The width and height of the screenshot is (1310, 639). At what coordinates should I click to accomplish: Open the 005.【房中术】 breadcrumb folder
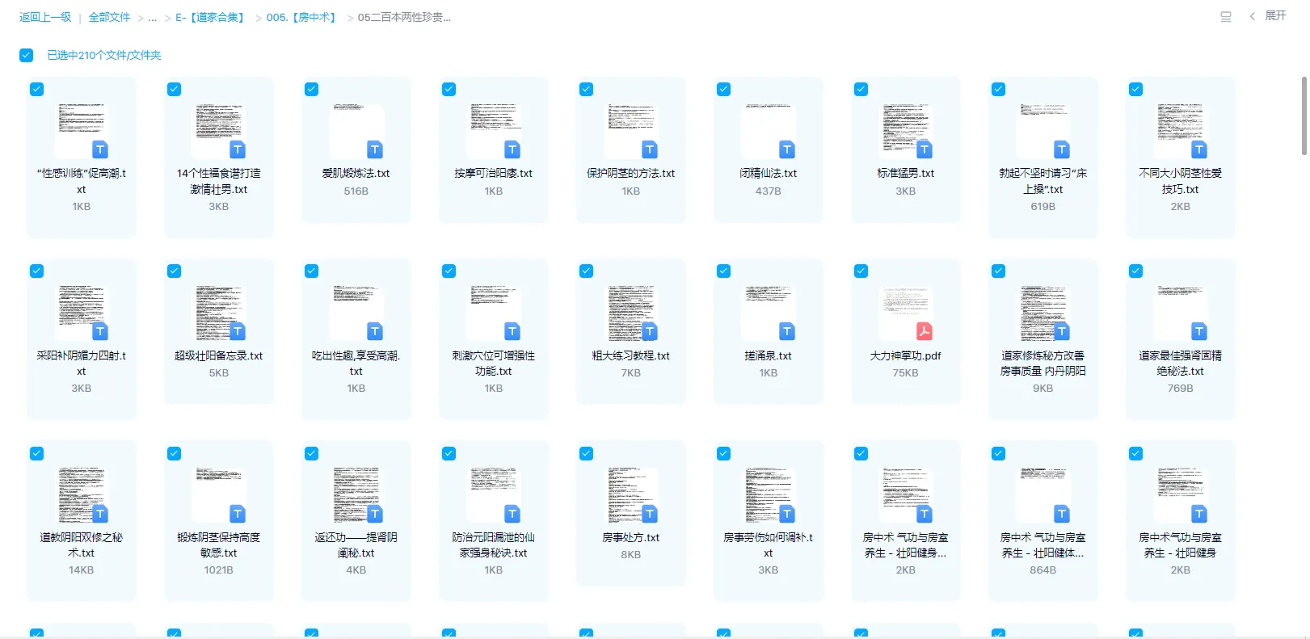tap(301, 17)
